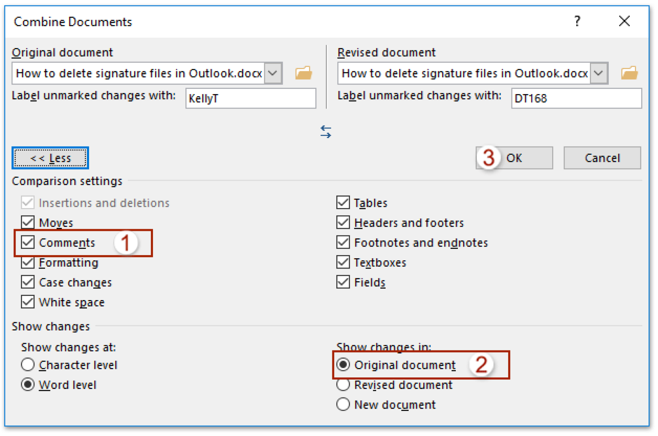658x436 pixels.
Task: Disable the Fields comparison setting
Action: (343, 282)
